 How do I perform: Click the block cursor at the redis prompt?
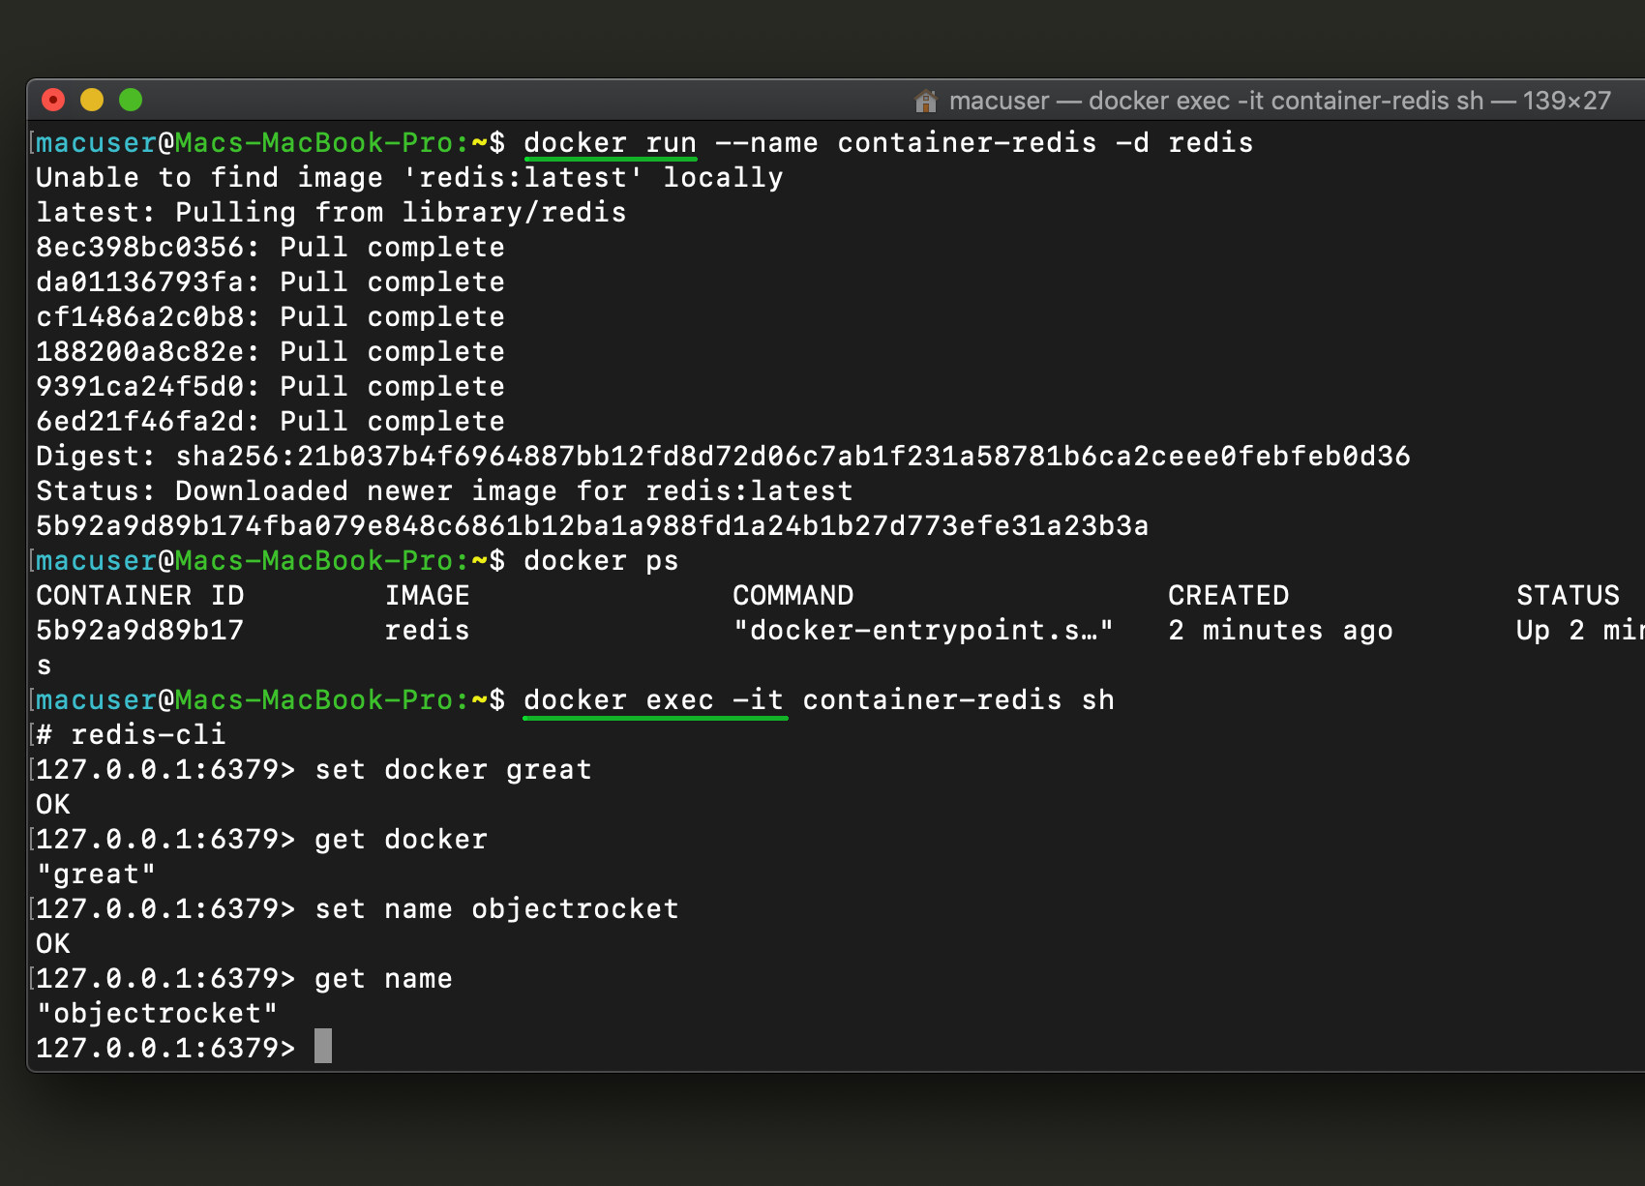coord(323,1047)
